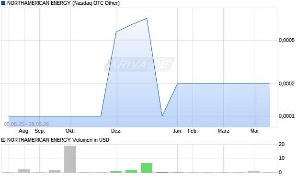Click the price peak point of the line
Screen dimensions: 297x177
point(147,19)
